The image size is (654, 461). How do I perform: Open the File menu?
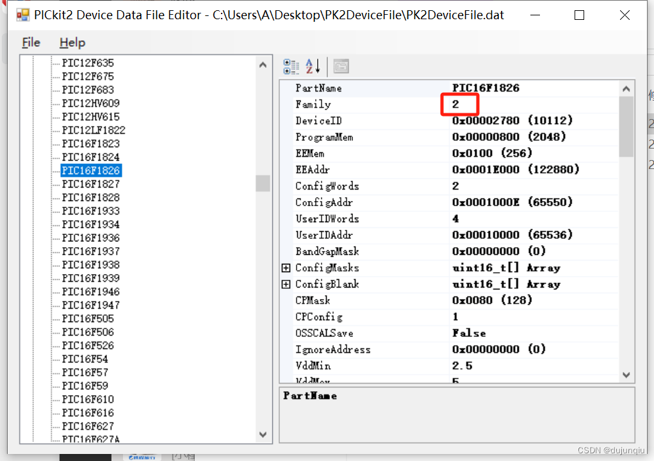pyautogui.click(x=31, y=42)
